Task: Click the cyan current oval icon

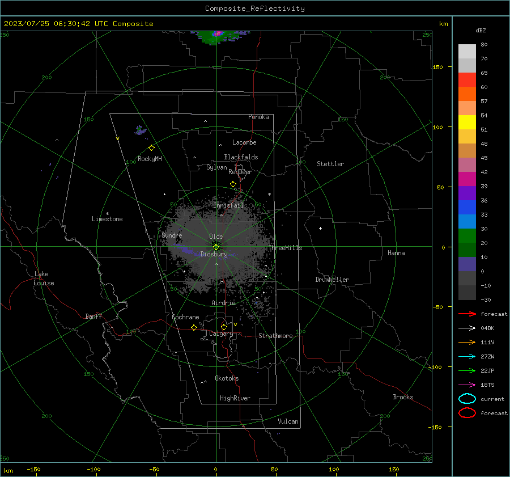Action: point(467,399)
